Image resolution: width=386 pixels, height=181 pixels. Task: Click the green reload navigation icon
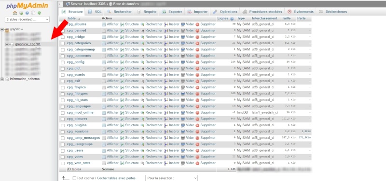(x=39, y=13)
